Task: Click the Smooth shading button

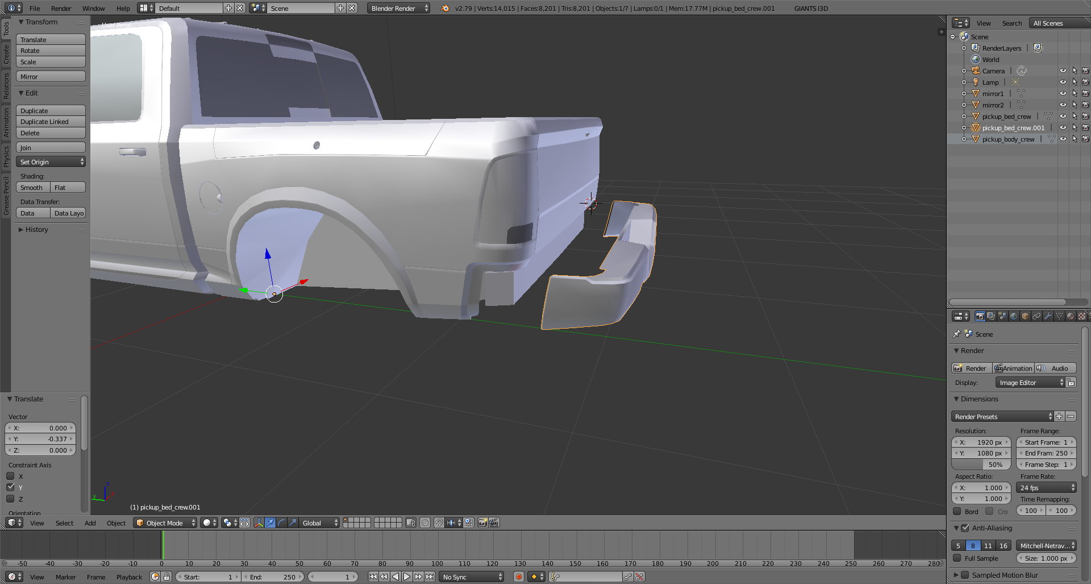Action: point(32,188)
